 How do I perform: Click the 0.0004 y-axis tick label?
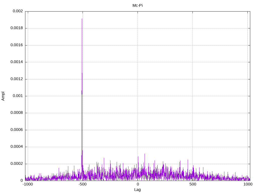17,147
